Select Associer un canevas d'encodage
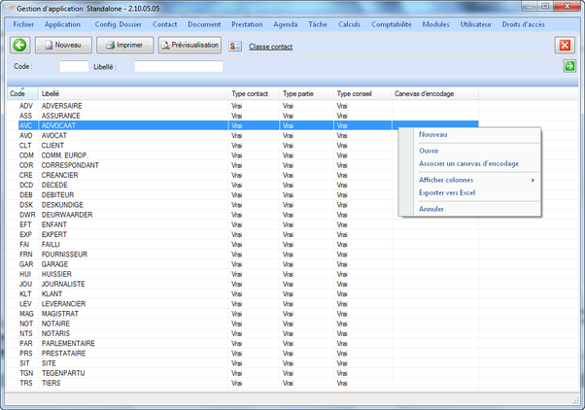 (x=468, y=163)
